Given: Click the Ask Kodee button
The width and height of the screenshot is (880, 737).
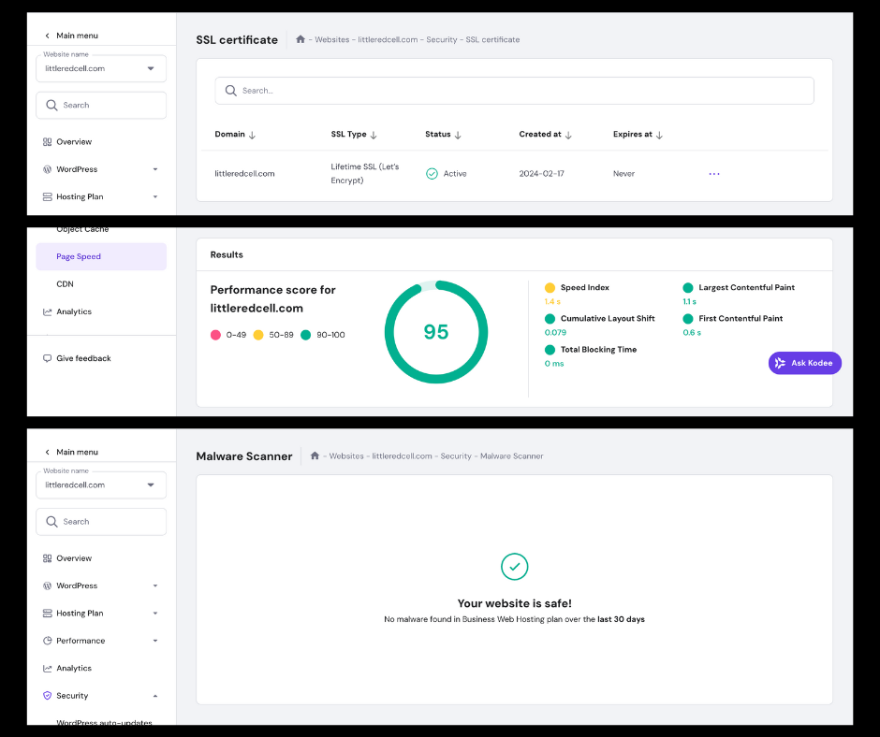Looking at the screenshot, I should (x=804, y=363).
